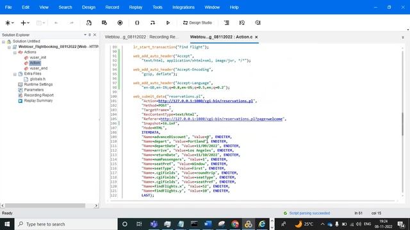Open Google Chrome from the taskbar

pos(235,224)
